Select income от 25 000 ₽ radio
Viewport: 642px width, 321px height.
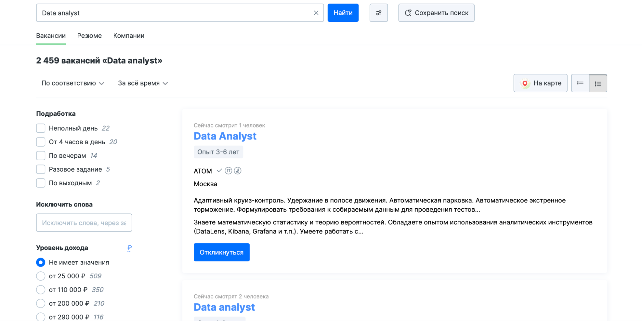[x=41, y=276]
